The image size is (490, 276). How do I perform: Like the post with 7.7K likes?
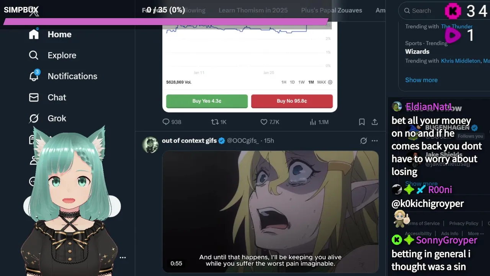click(x=269, y=122)
